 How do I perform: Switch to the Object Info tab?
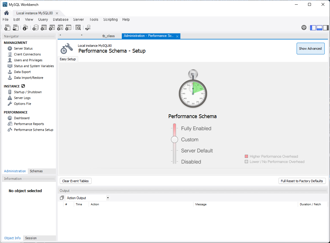[12, 238]
